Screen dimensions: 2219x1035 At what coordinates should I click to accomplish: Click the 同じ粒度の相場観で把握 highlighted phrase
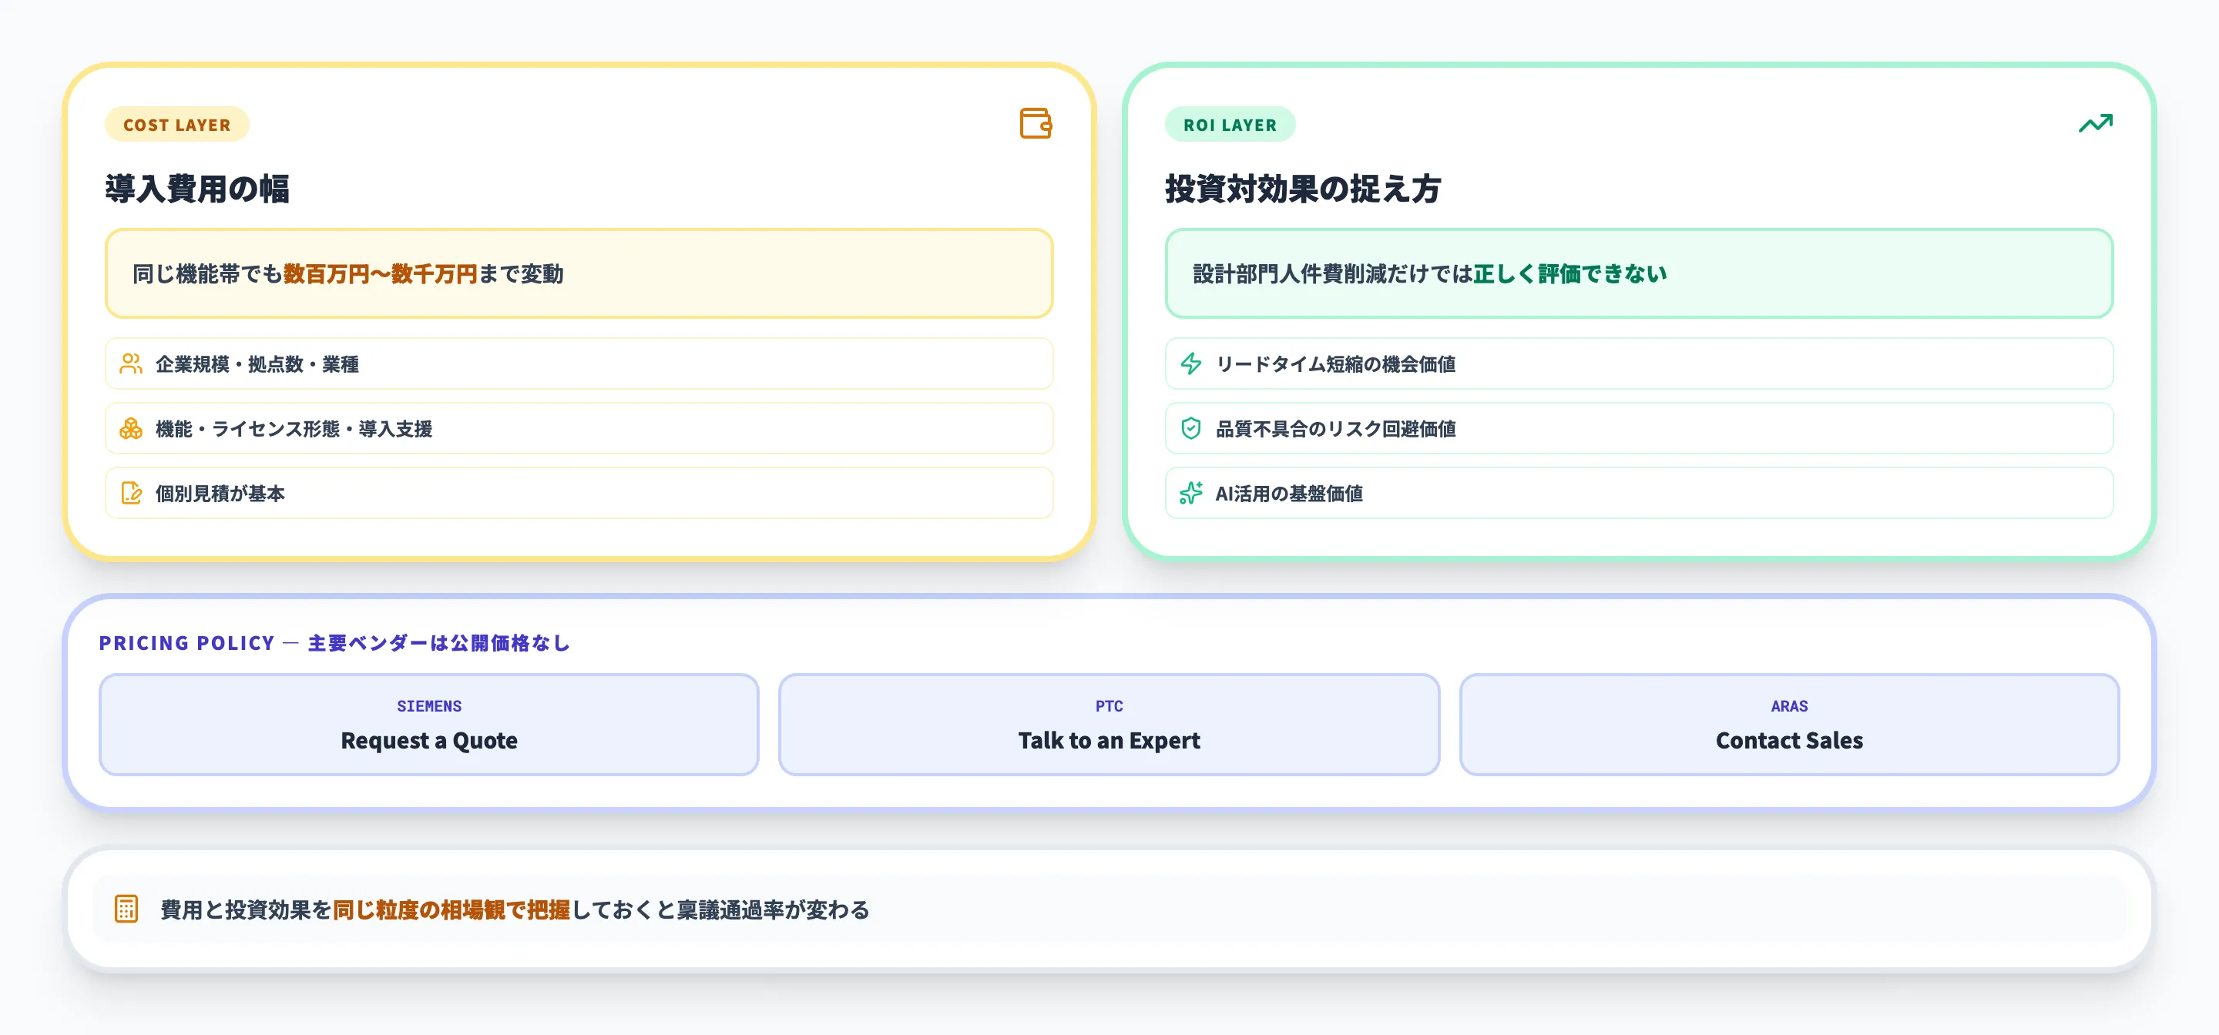pos(452,909)
